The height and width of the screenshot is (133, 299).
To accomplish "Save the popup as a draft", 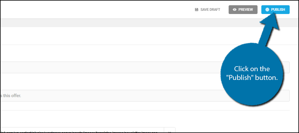I will pos(208,10).
